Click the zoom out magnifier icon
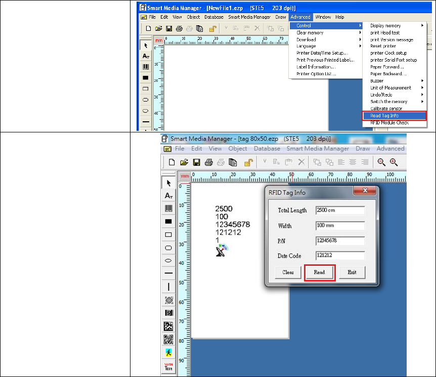The width and height of the screenshot is (436, 377). [x=381, y=162]
